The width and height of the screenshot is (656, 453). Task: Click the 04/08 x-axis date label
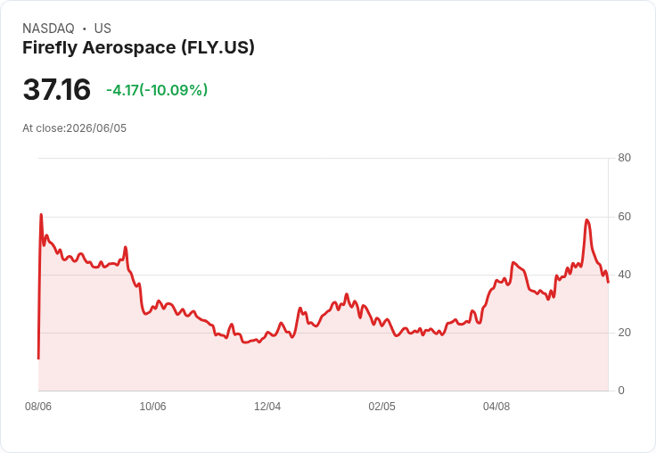click(496, 407)
